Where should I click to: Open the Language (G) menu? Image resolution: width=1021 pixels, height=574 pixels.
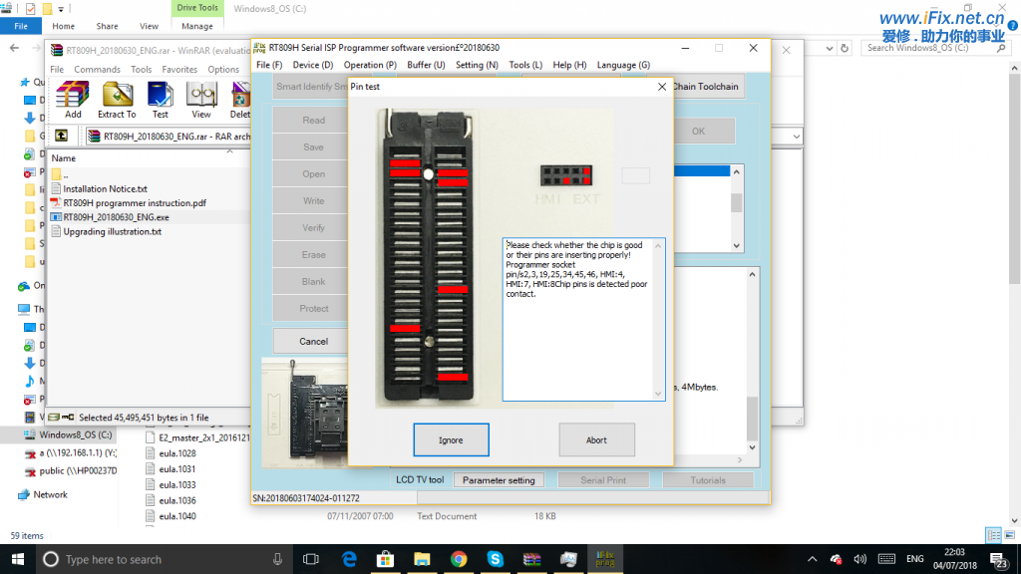623,65
